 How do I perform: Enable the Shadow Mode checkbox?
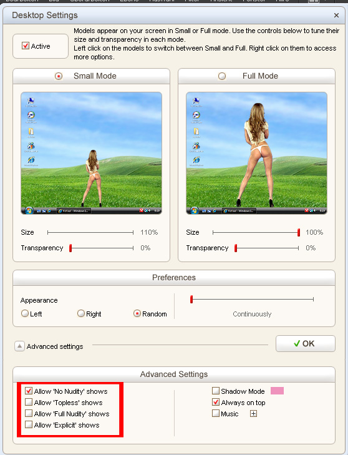point(215,391)
